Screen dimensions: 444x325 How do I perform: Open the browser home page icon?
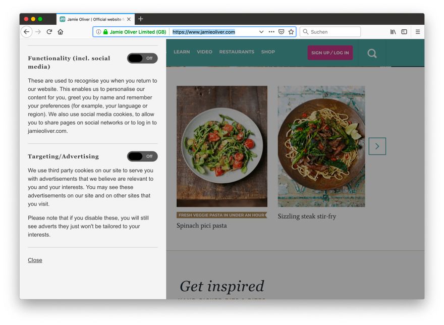pos(61,32)
